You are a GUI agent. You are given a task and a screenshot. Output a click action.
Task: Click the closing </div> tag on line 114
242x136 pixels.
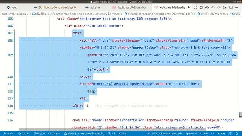78,106
